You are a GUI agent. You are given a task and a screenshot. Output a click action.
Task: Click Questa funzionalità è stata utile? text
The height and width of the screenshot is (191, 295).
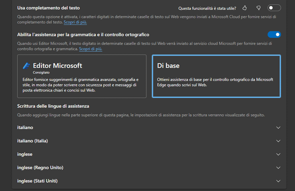207,8
